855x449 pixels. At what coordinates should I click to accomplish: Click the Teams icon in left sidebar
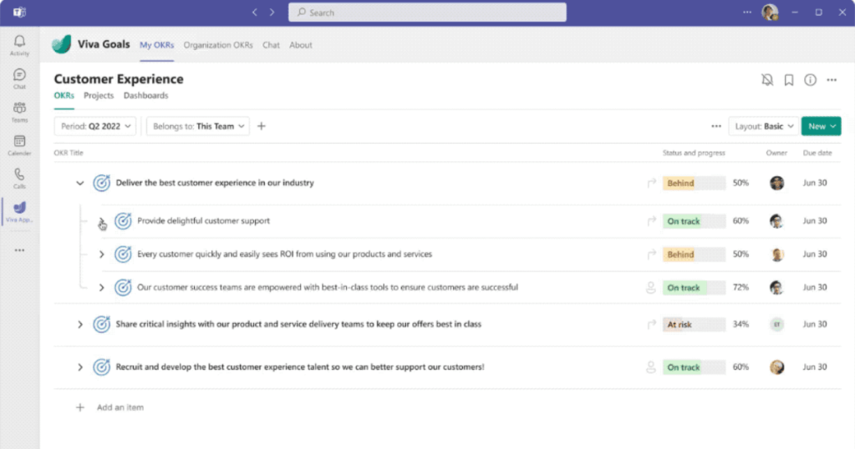(19, 111)
